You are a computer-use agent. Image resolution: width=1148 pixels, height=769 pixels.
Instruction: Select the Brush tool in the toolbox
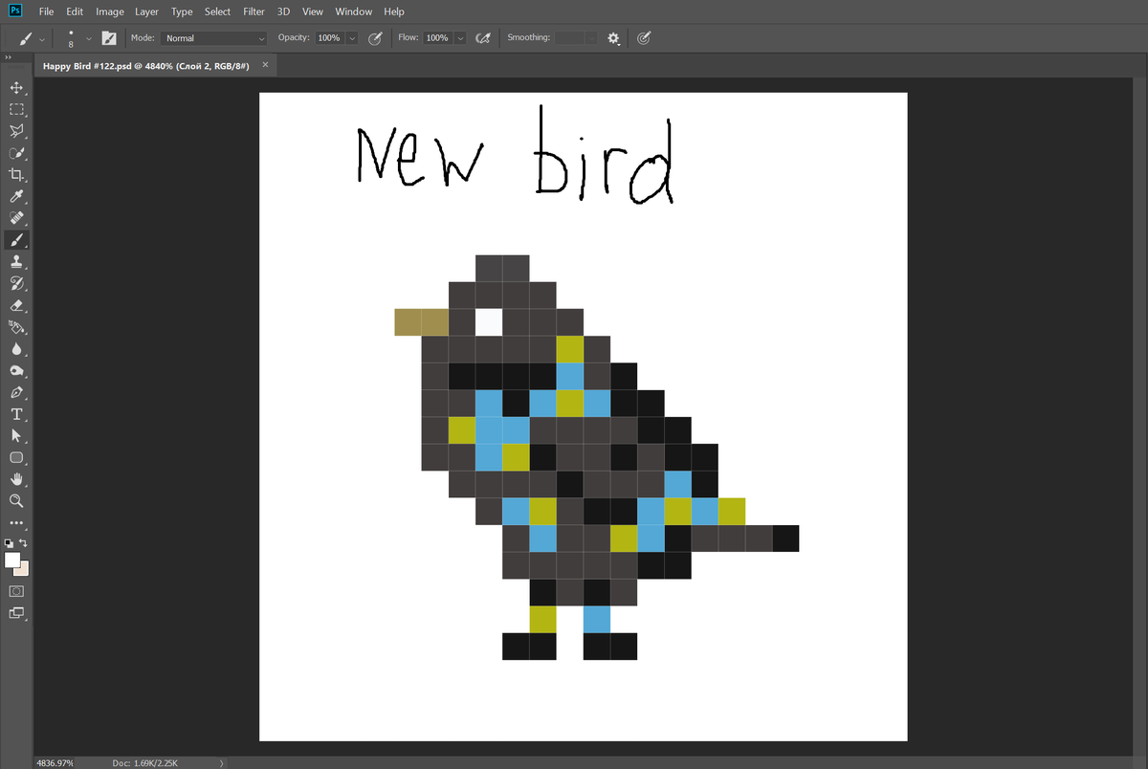pos(16,239)
